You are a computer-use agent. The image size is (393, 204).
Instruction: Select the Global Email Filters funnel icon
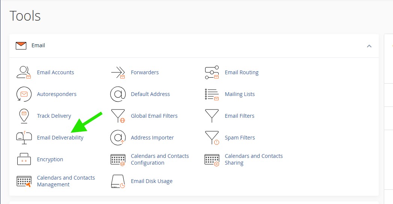118,116
